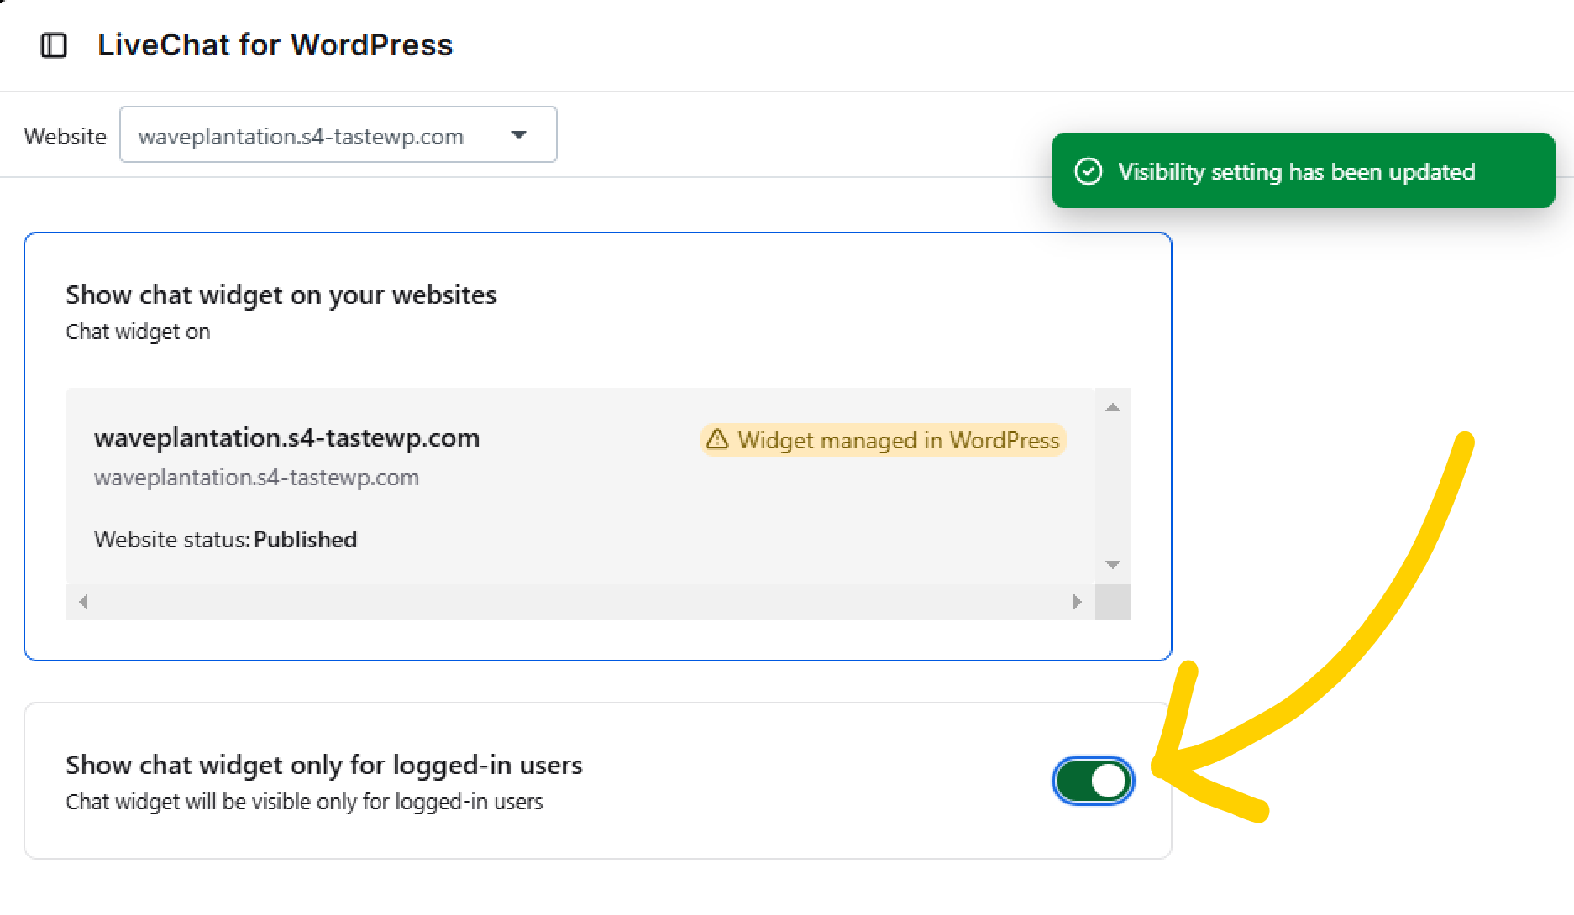Click the Chat widget on subtitle
This screenshot has width=1574, height=915.
coord(138,332)
